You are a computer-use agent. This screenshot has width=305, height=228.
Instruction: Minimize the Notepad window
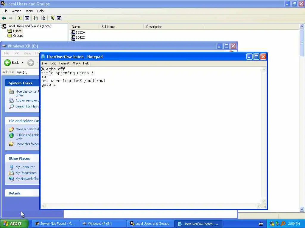click(249, 57)
